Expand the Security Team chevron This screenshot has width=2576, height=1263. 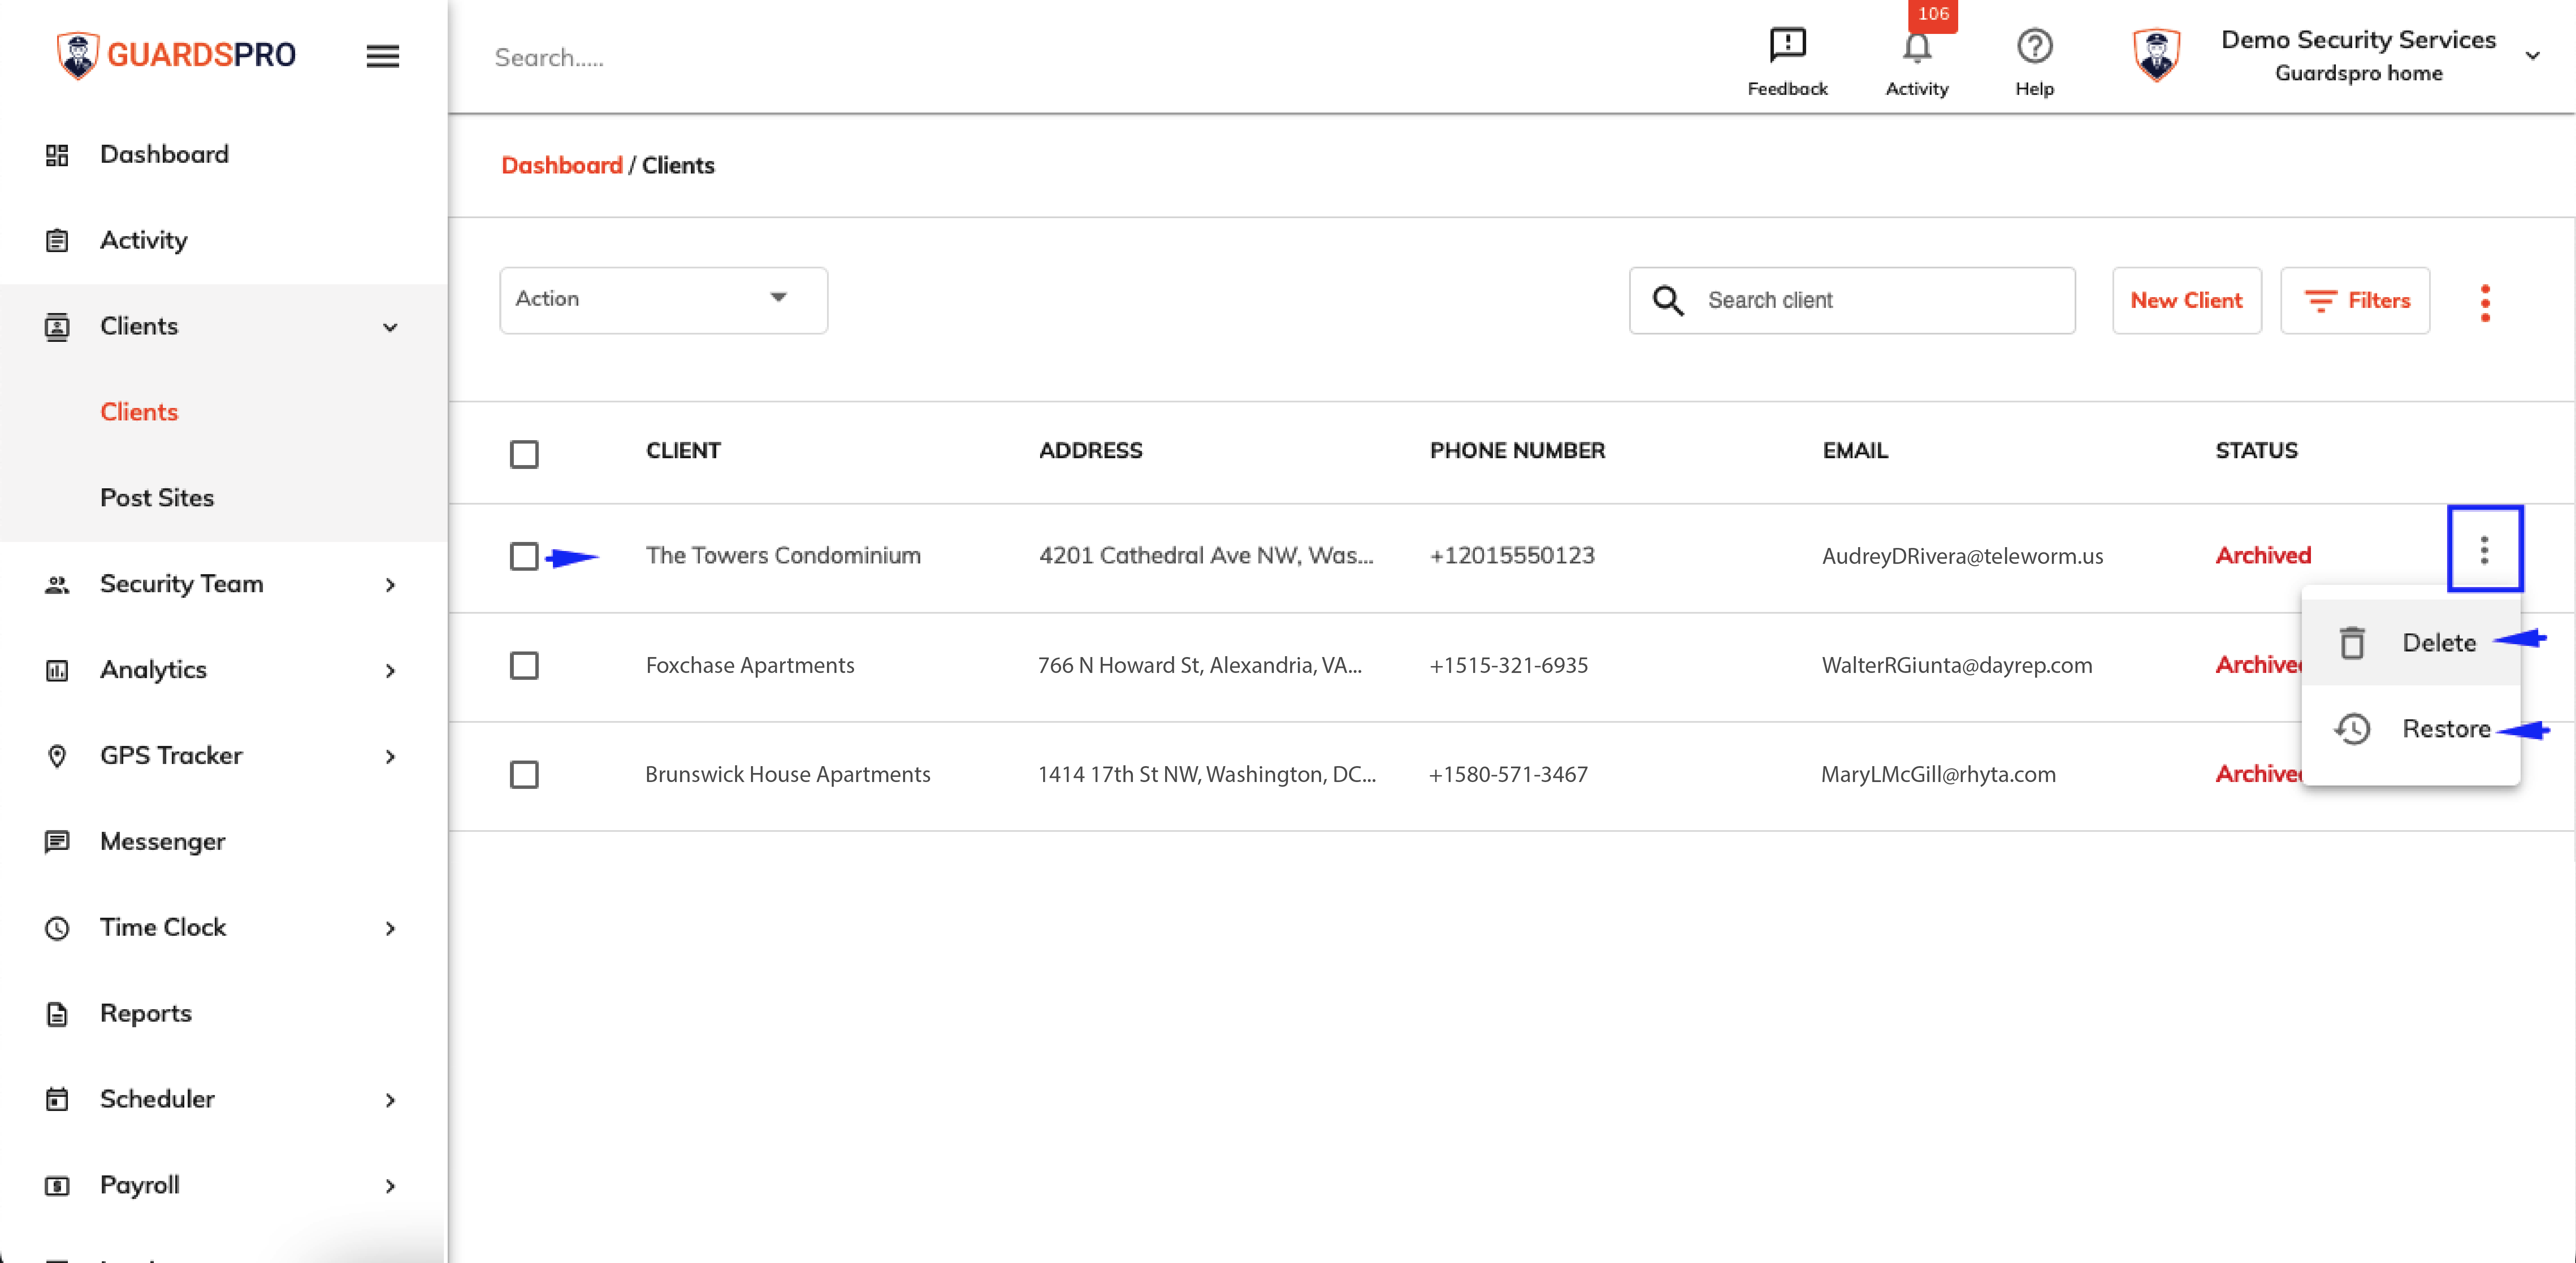coord(390,584)
